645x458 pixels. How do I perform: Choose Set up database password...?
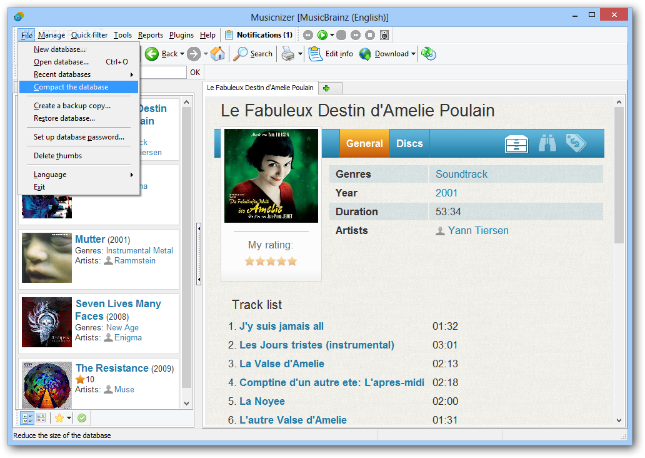click(x=79, y=137)
